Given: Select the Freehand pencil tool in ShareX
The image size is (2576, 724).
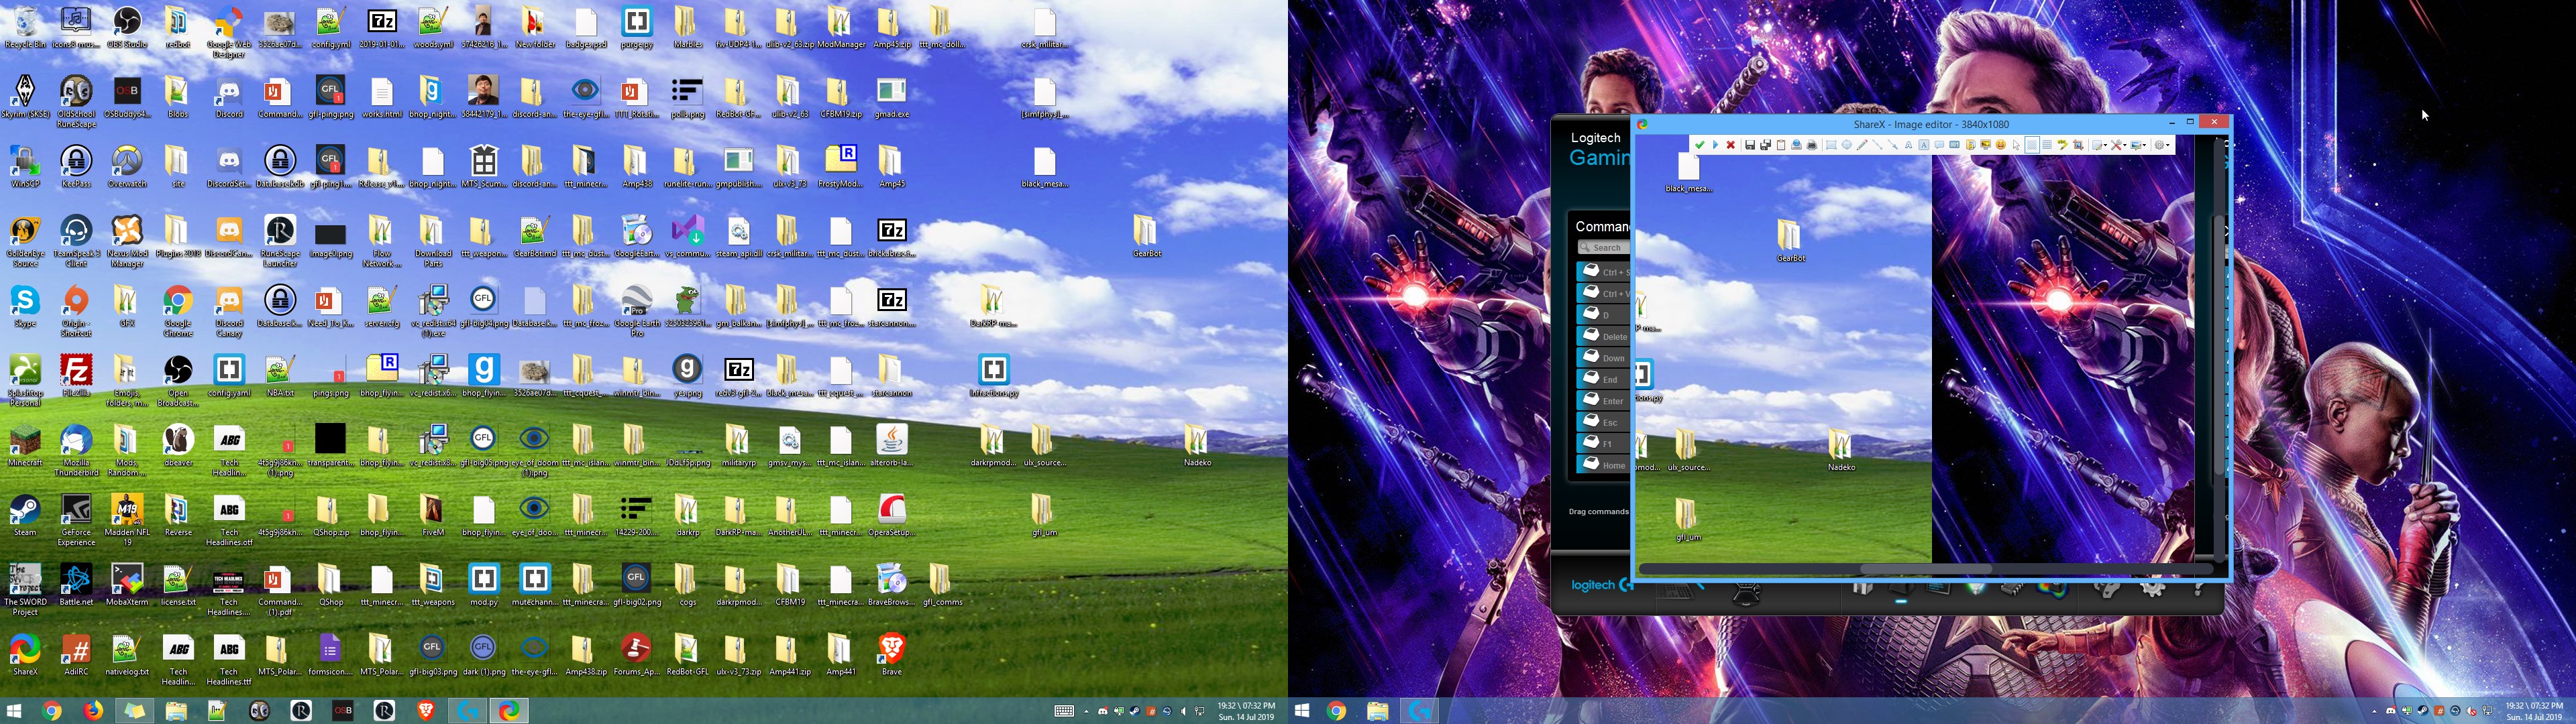Looking at the screenshot, I should click(1862, 145).
